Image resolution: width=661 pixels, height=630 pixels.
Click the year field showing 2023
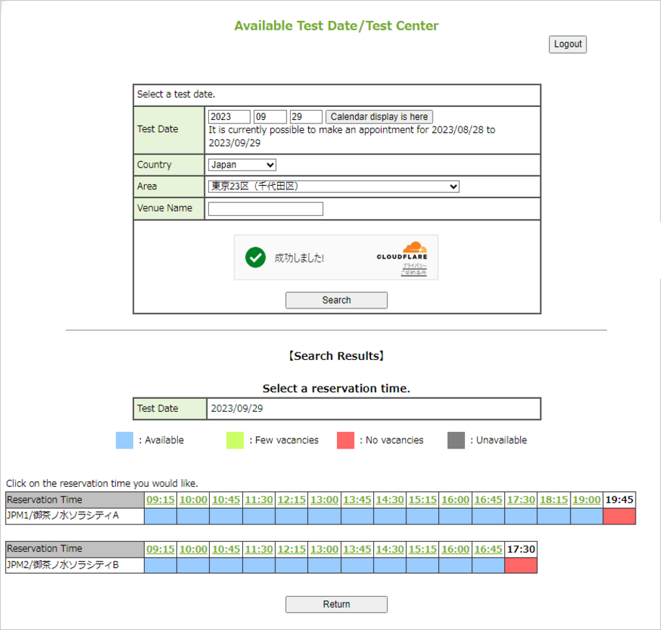click(229, 116)
